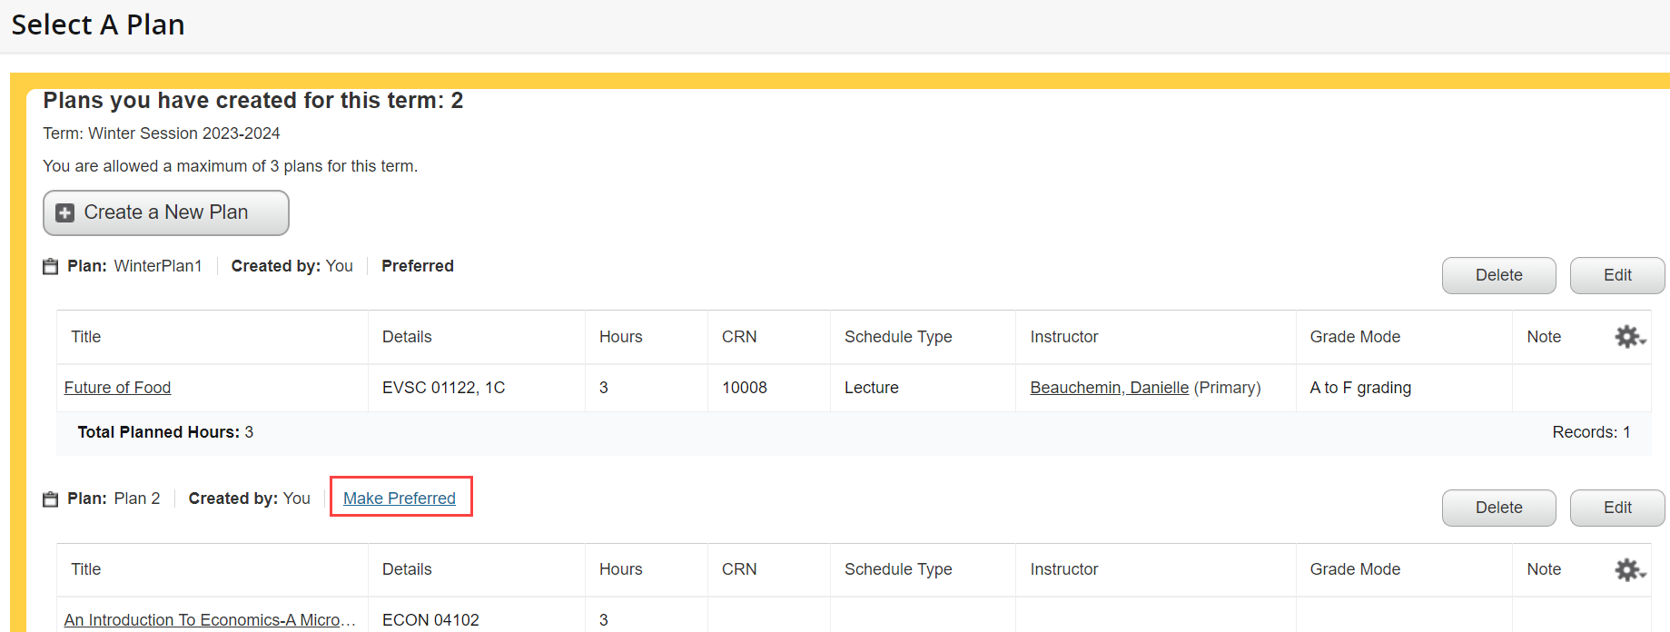Open the gear settings for the WinterPlan1 table
The height and width of the screenshot is (632, 1670).
(1629, 337)
